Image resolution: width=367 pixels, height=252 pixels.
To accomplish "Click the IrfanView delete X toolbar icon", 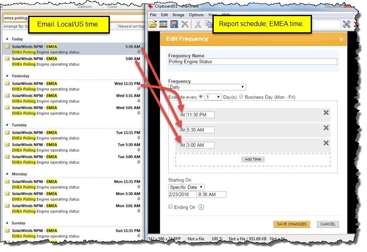I will pyautogui.click(x=185, y=24).
